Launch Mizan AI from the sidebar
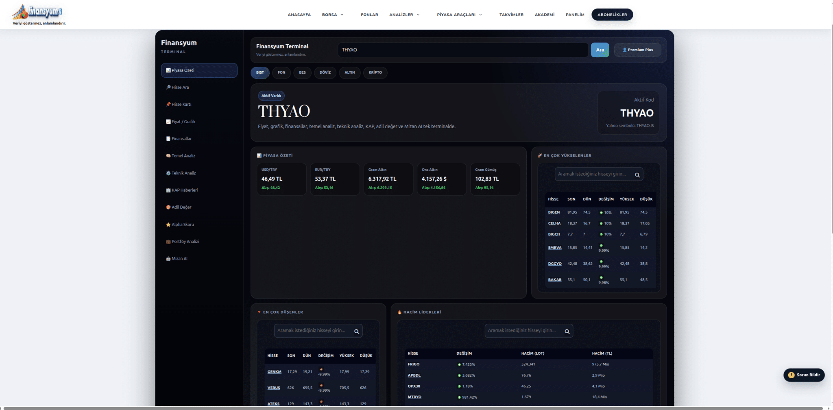 [x=199, y=259]
